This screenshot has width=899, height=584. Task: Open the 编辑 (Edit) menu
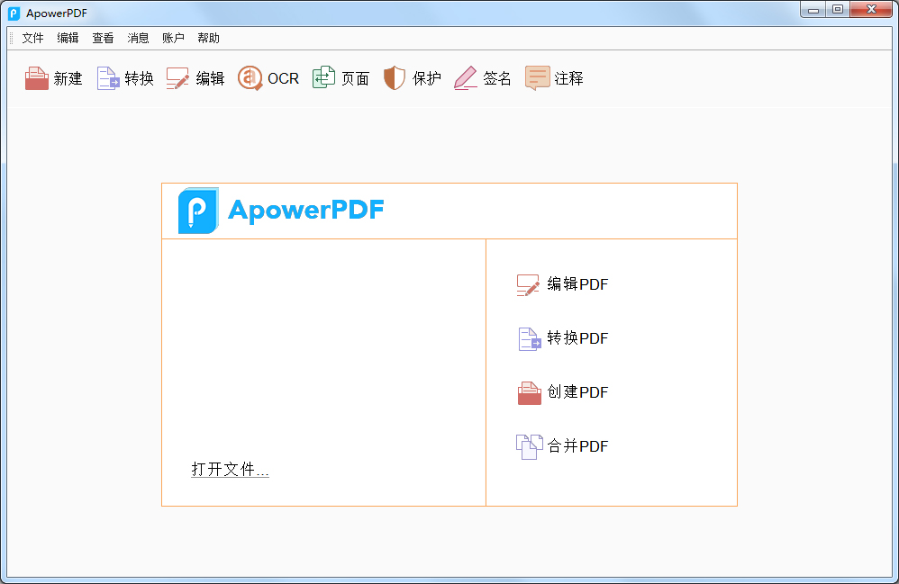point(68,38)
